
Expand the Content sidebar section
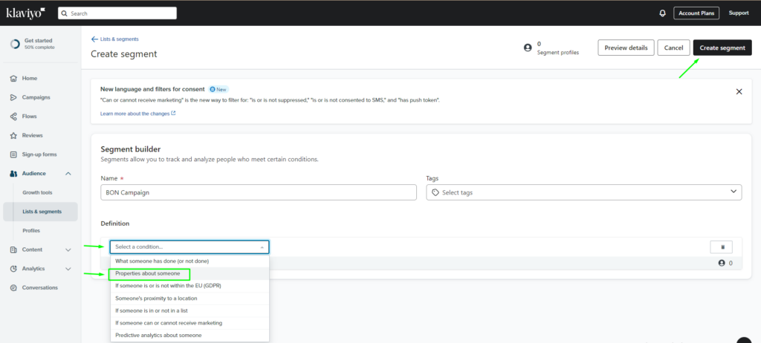pyautogui.click(x=68, y=249)
